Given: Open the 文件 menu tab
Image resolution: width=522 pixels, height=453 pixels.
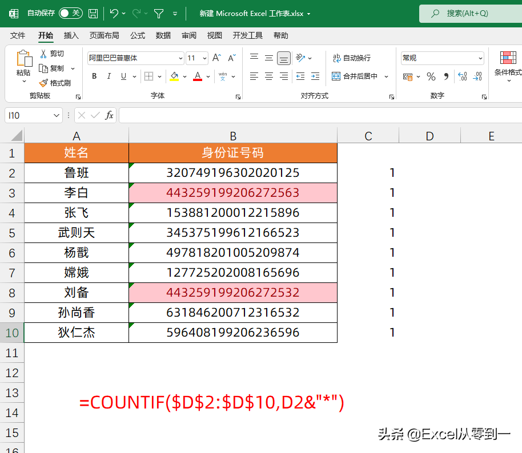Looking at the screenshot, I should click(x=18, y=35).
